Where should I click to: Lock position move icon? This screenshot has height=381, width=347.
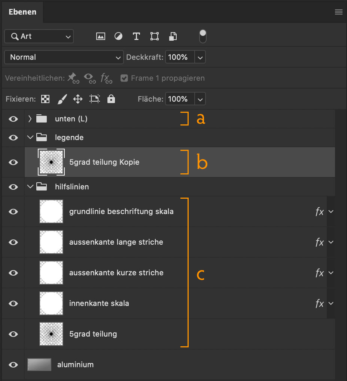tap(78, 99)
